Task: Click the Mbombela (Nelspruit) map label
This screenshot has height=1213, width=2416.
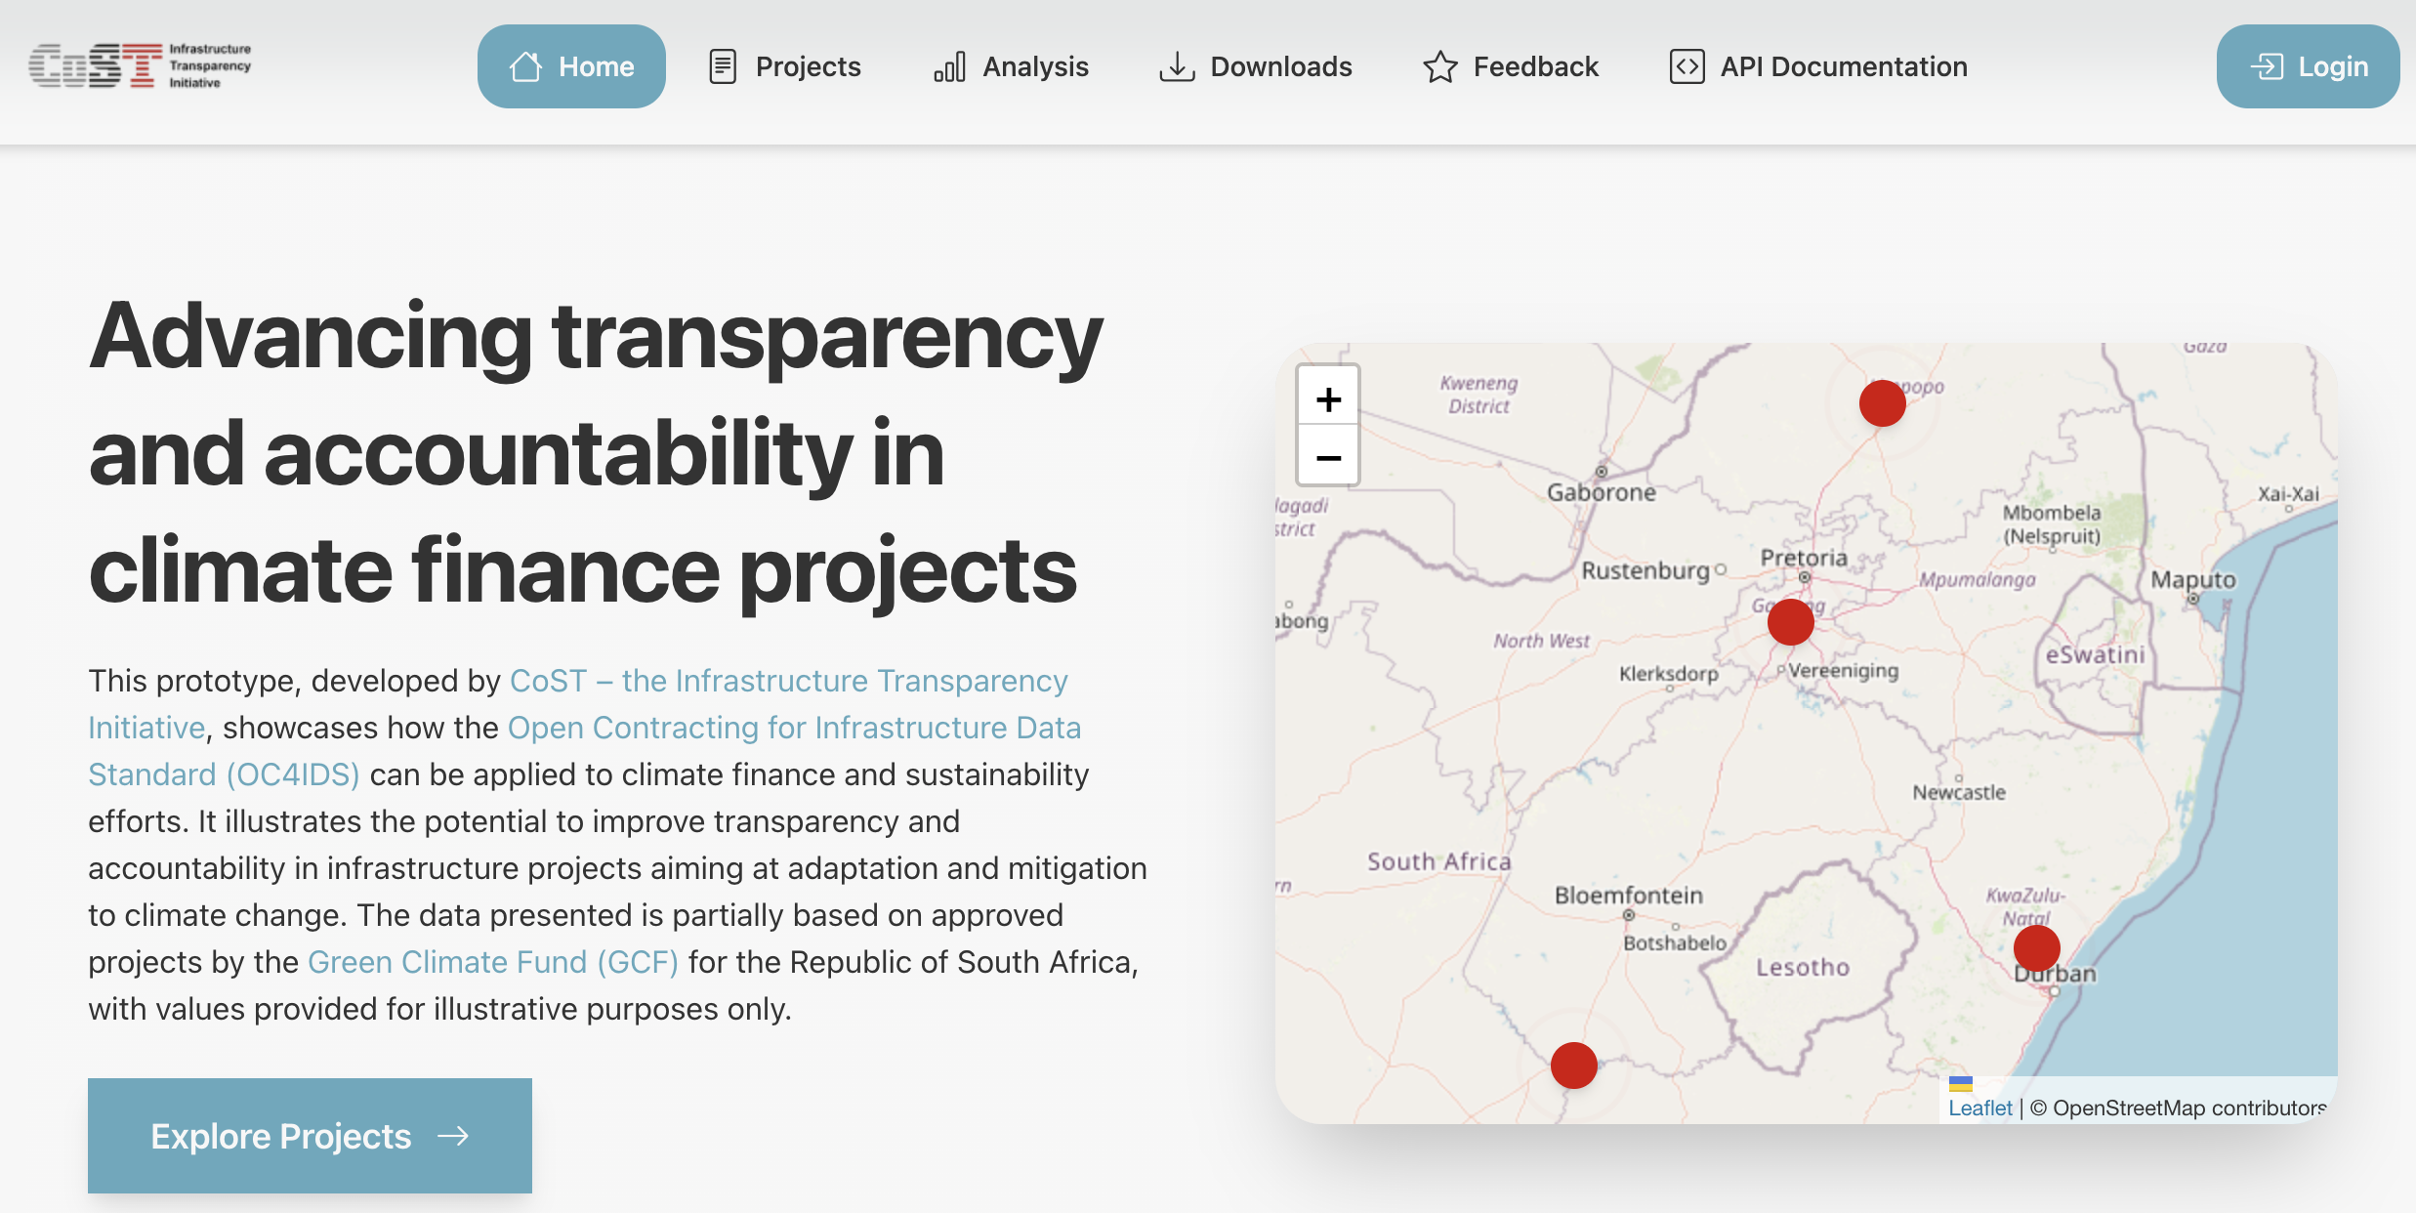Action: tap(2052, 524)
